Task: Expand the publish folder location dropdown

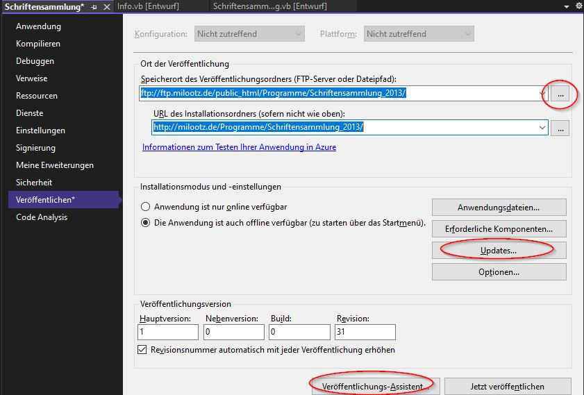Action: 542,93
